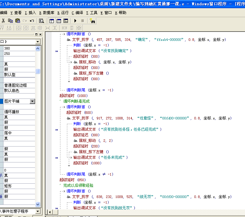
Task: Click center vertically in window icon
Action: coord(26,28)
